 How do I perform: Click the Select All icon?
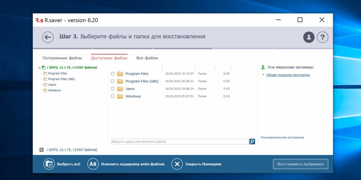tap(49, 164)
